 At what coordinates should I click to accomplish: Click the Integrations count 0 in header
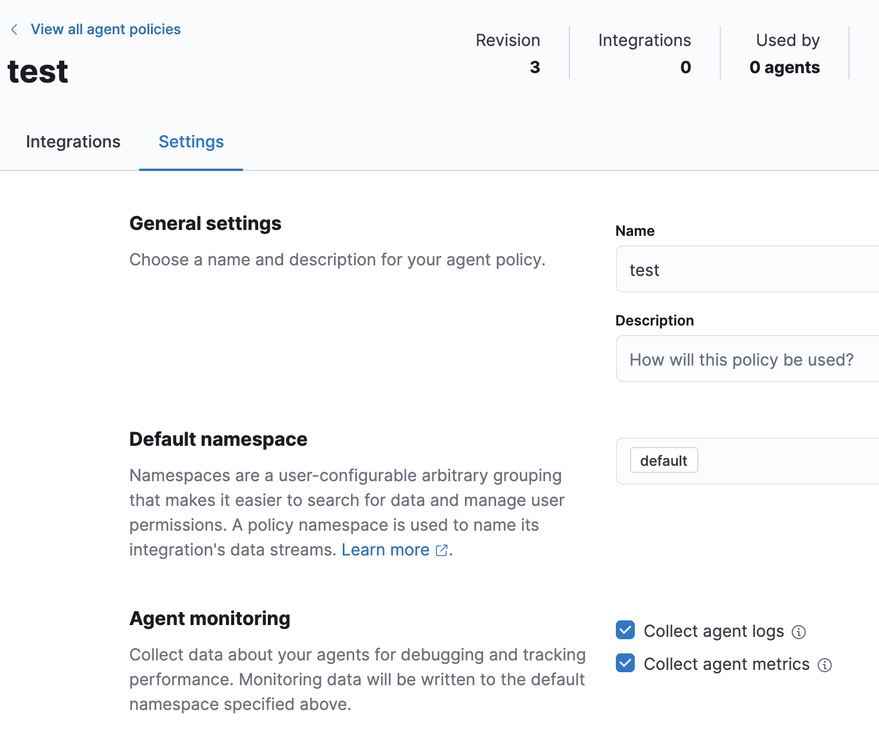click(x=685, y=67)
